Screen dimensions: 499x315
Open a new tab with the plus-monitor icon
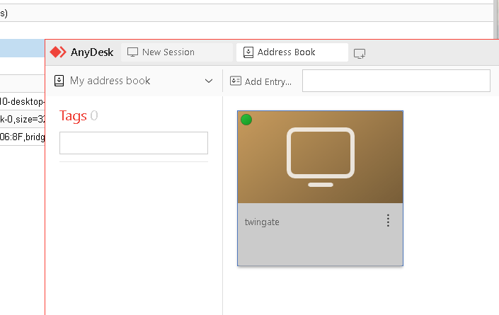point(360,54)
